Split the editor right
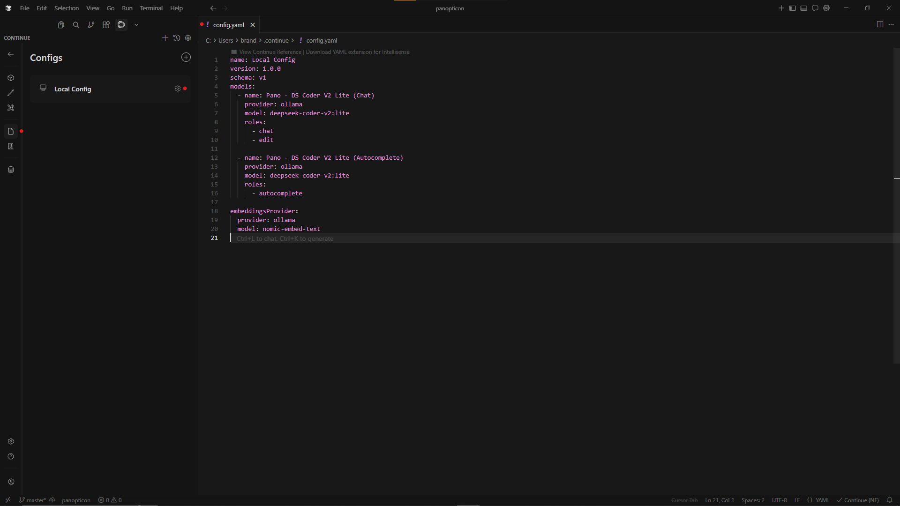Image resolution: width=900 pixels, height=506 pixels. tap(880, 24)
